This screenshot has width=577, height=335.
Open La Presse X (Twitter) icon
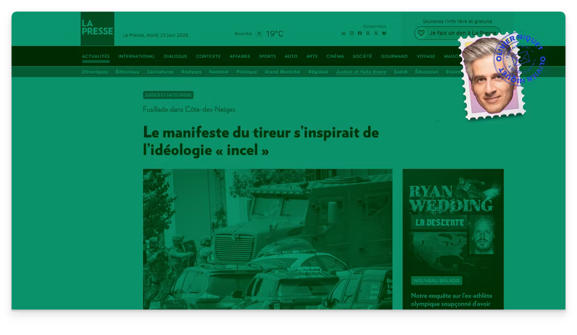[x=376, y=33]
